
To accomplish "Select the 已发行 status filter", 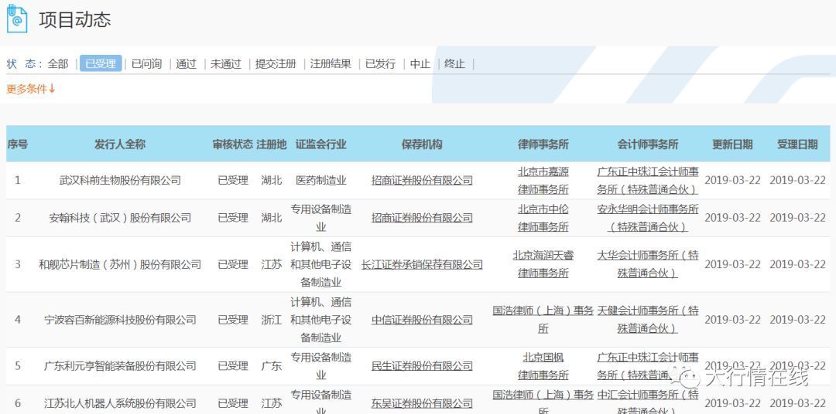I will click(x=380, y=64).
